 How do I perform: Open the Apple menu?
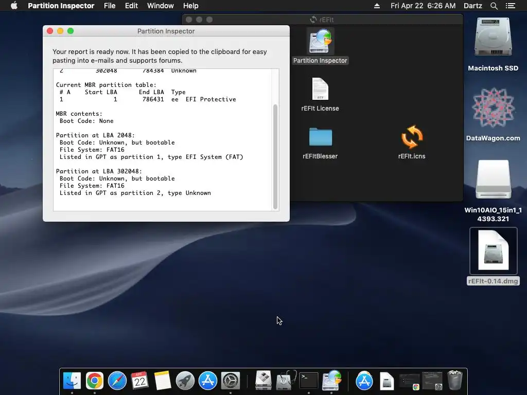14,6
